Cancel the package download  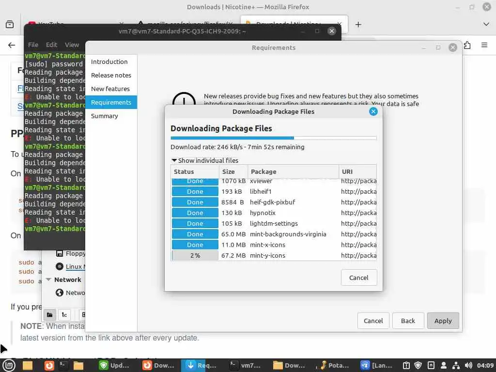pyautogui.click(x=359, y=278)
